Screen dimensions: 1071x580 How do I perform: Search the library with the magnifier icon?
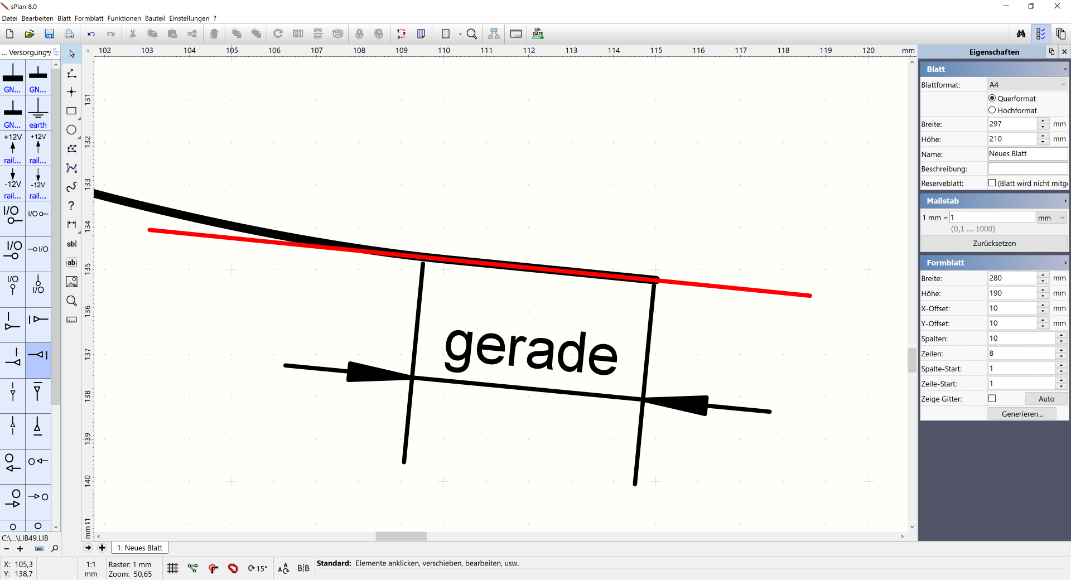(x=55, y=549)
